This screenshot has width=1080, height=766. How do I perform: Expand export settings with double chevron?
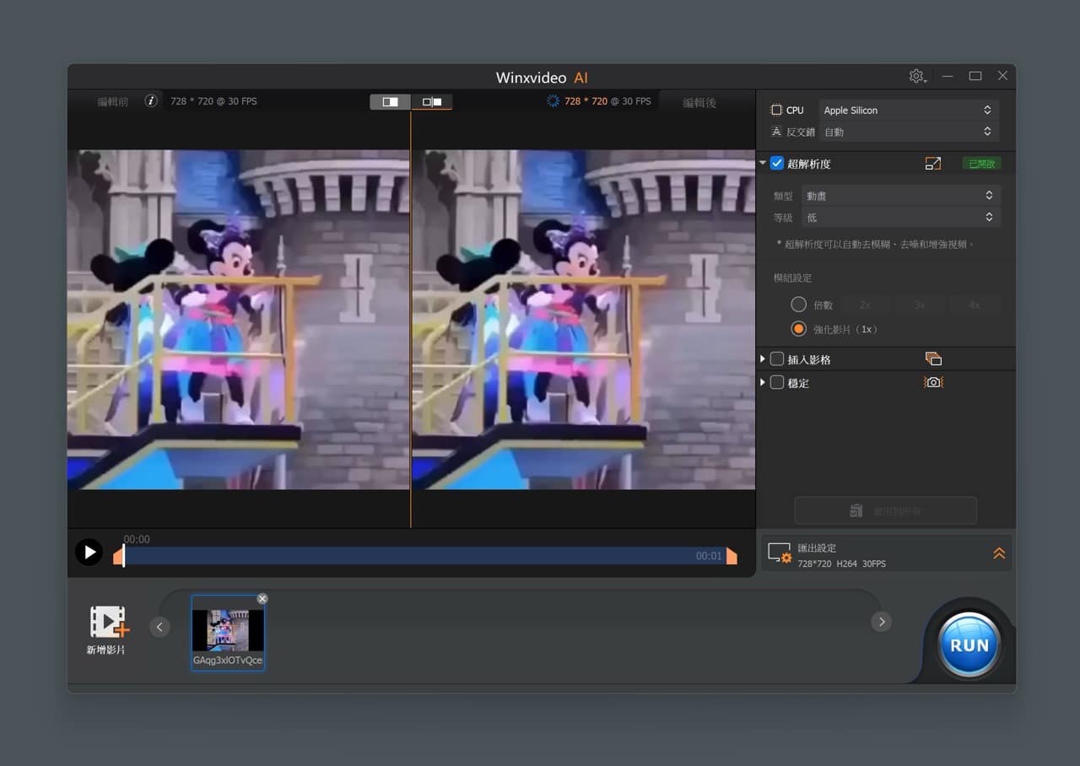coord(999,553)
